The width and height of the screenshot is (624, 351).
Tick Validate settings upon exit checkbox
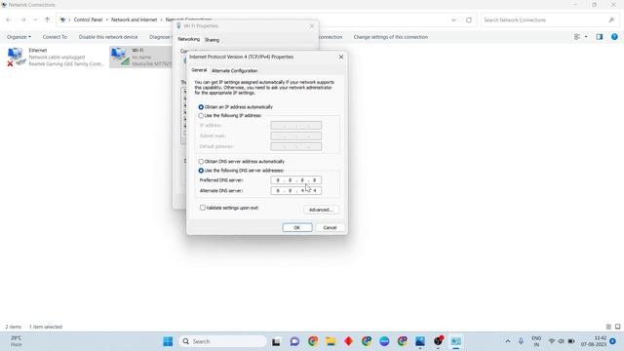pos(203,208)
